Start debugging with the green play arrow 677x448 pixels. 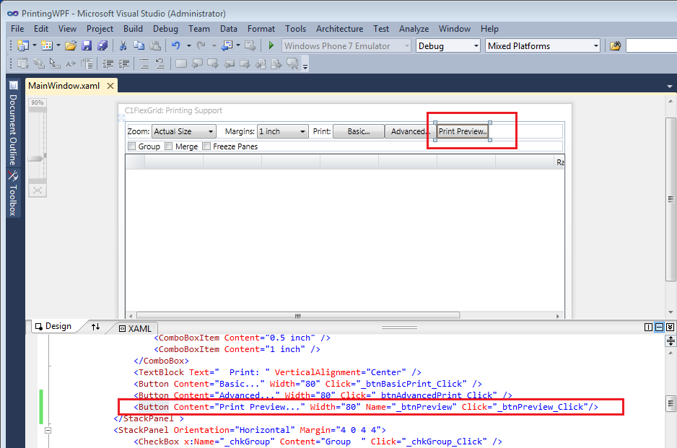pos(271,45)
